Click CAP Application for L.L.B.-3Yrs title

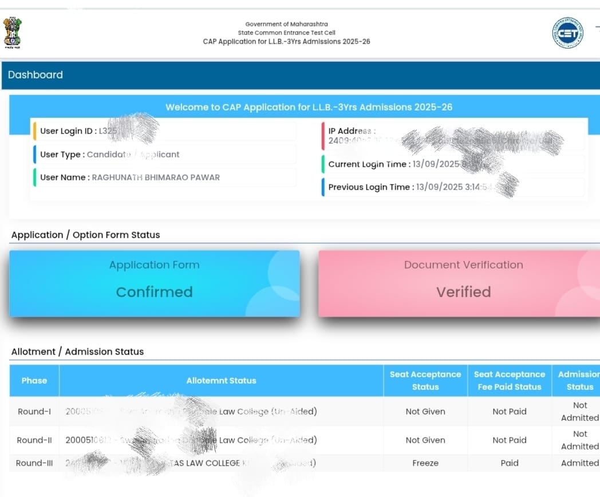pyautogui.click(x=287, y=41)
